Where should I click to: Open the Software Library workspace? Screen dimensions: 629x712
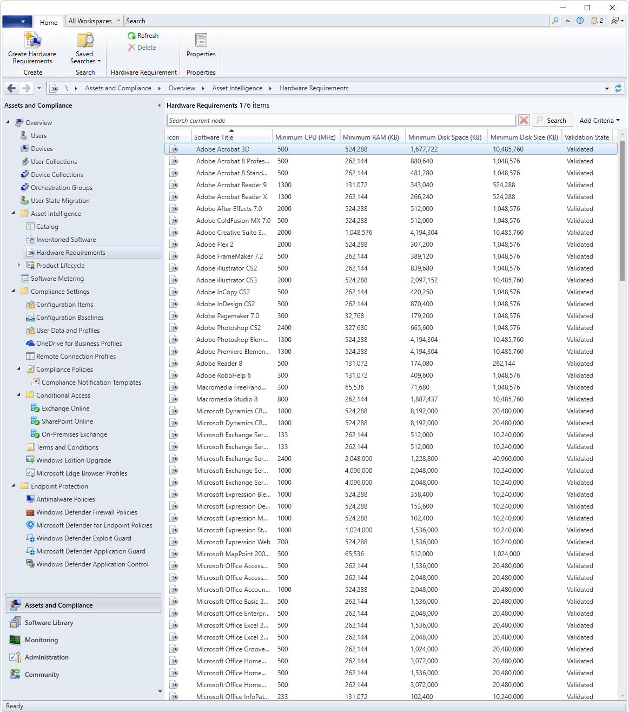(49, 623)
